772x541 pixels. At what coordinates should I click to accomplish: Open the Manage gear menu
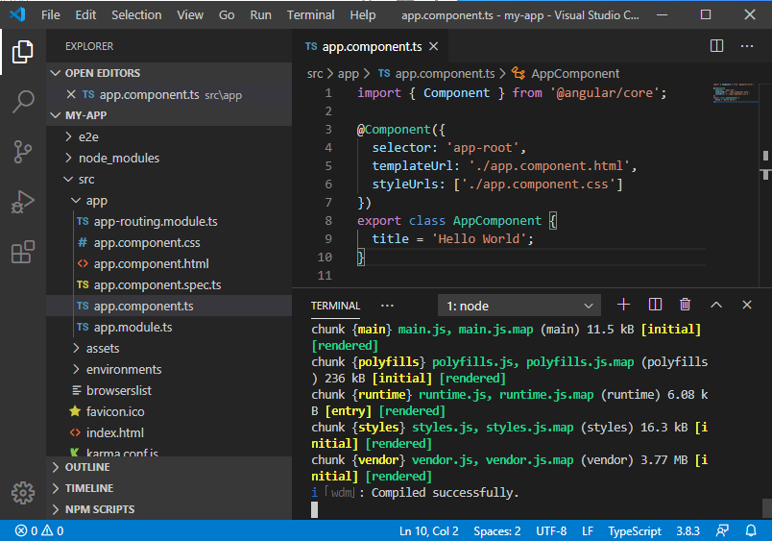click(23, 493)
